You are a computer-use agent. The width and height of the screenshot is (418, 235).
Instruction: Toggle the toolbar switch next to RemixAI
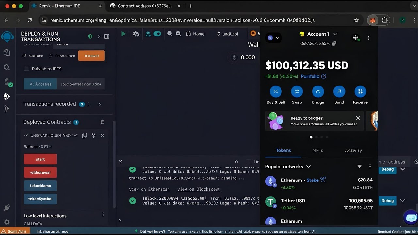click(157, 34)
